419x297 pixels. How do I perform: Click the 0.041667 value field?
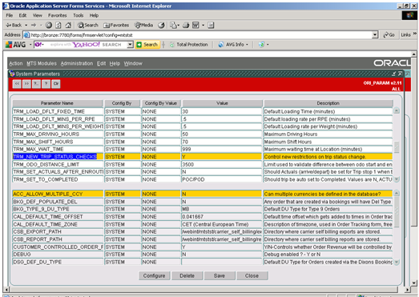click(x=222, y=217)
